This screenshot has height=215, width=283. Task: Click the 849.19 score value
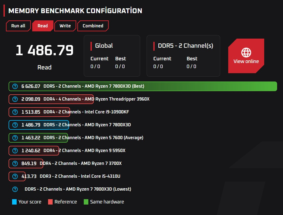pyautogui.click(x=29, y=164)
